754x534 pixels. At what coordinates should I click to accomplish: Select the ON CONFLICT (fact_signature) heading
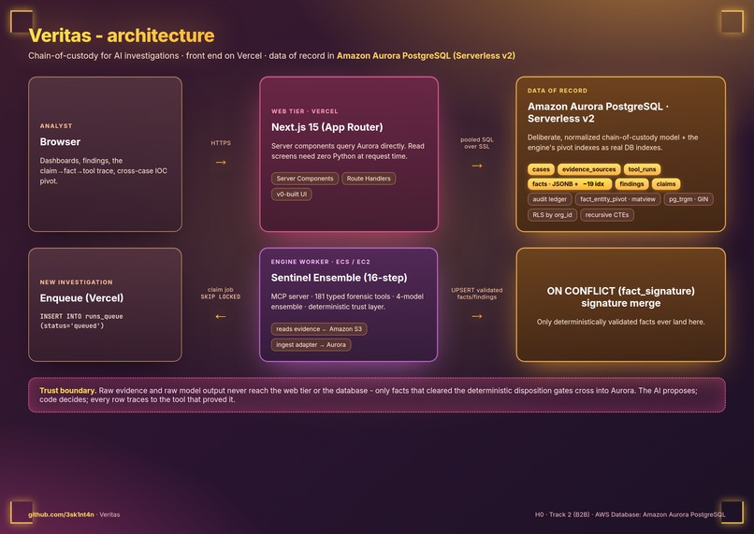click(x=621, y=297)
